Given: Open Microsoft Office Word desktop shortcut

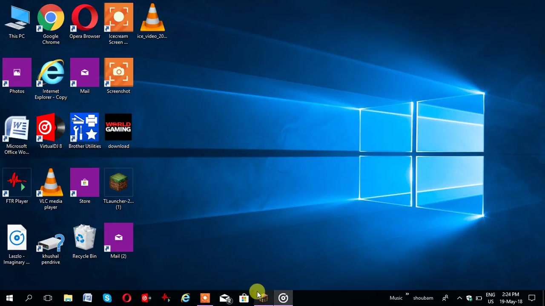Looking at the screenshot, I should coord(17,134).
